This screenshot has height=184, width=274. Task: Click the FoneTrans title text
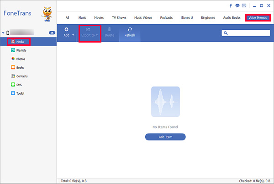tap(17, 13)
